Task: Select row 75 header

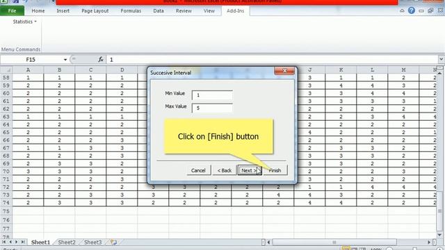Action: [x=6, y=211]
